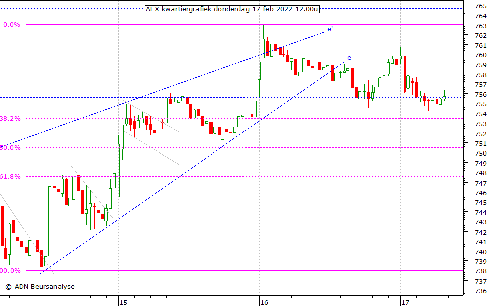Click the e' wave label on upper trendline

click(x=330, y=29)
